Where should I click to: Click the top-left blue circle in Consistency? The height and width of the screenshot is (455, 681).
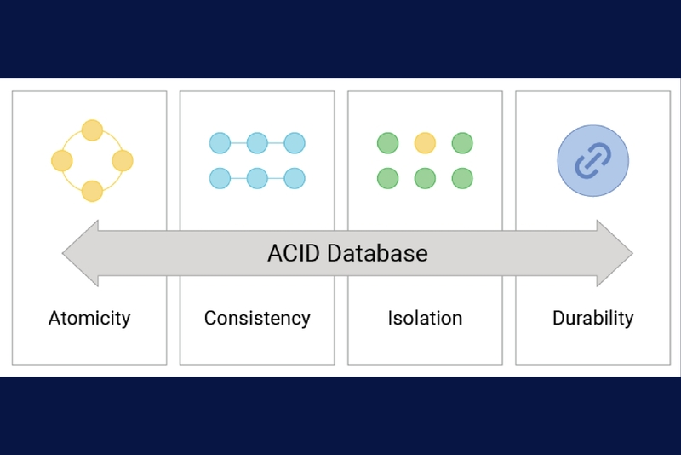[220, 143]
